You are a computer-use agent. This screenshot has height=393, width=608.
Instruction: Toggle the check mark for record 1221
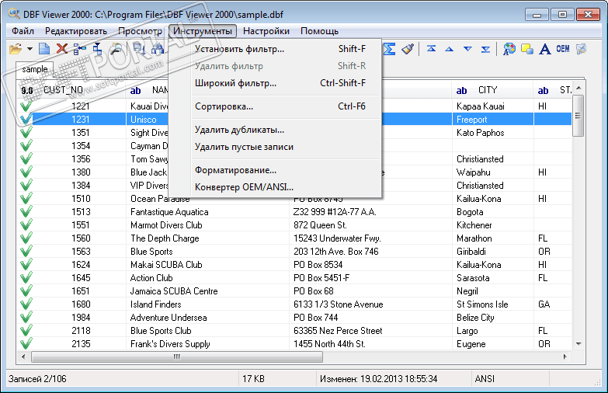coord(26,106)
